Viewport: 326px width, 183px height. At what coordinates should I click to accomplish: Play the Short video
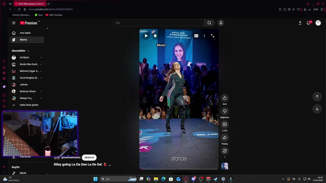point(146,36)
